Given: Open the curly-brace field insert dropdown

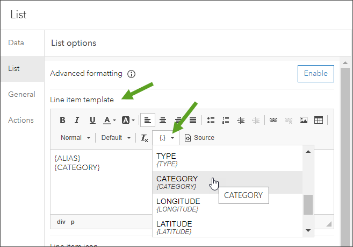Looking at the screenshot, I should 167,138.
